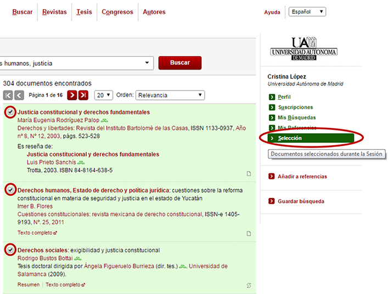The height and width of the screenshot is (294, 389).
Task: Go to first page of results
Action: [8, 95]
